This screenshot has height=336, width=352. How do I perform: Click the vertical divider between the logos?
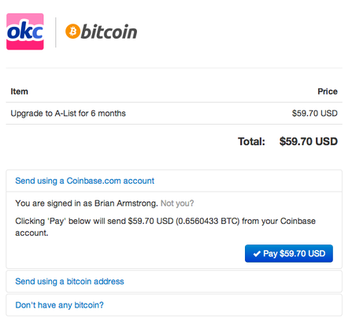click(x=56, y=32)
